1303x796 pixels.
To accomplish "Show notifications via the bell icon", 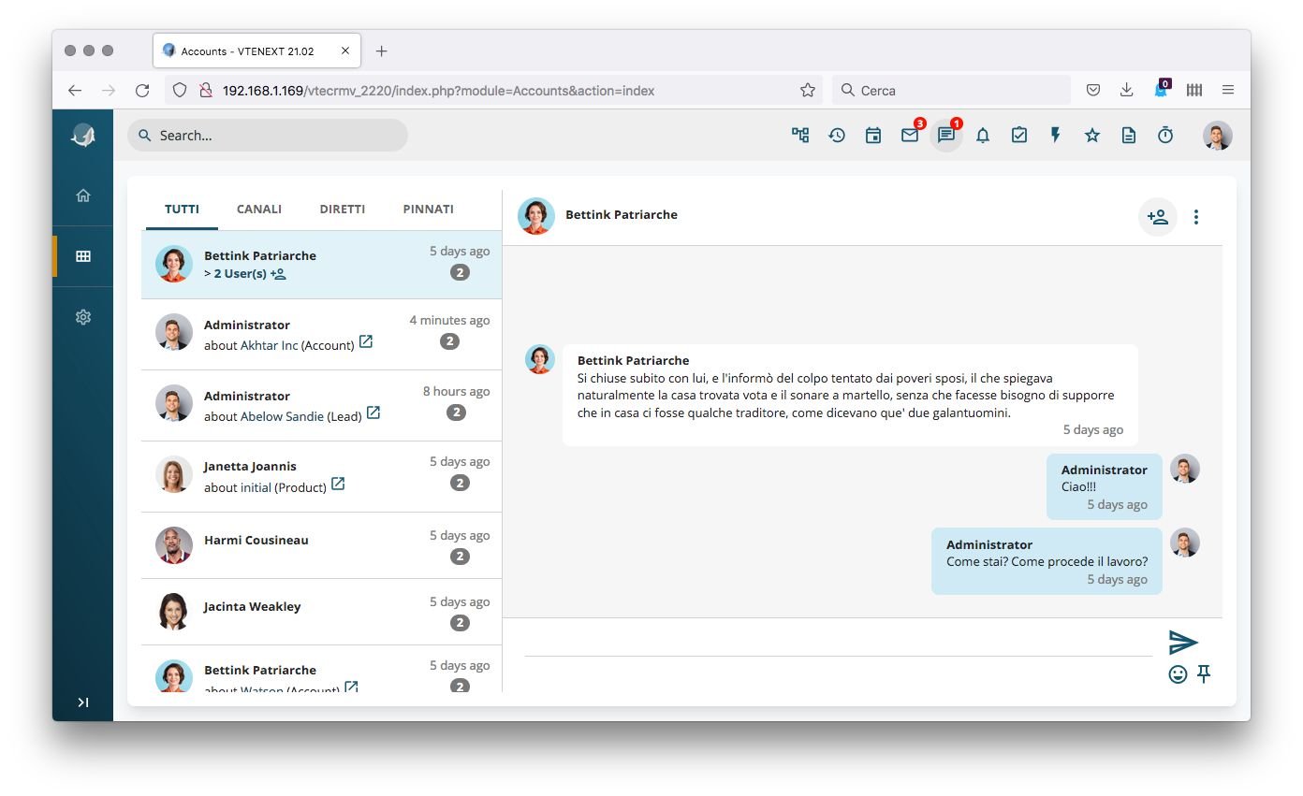I will point(983,136).
